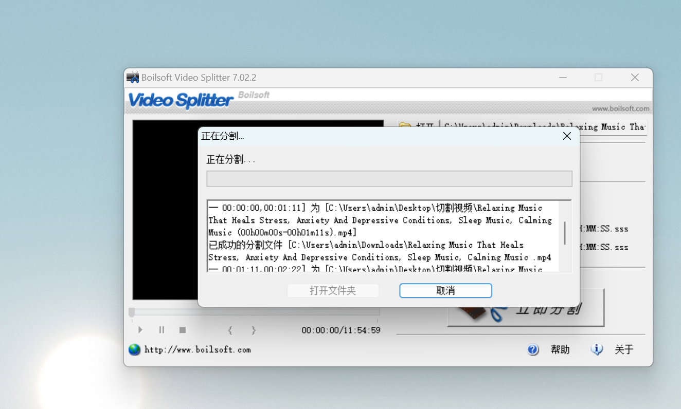The width and height of the screenshot is (681, 409).
Task: Click the 打开文件夹 button
Action: [333, 291]
